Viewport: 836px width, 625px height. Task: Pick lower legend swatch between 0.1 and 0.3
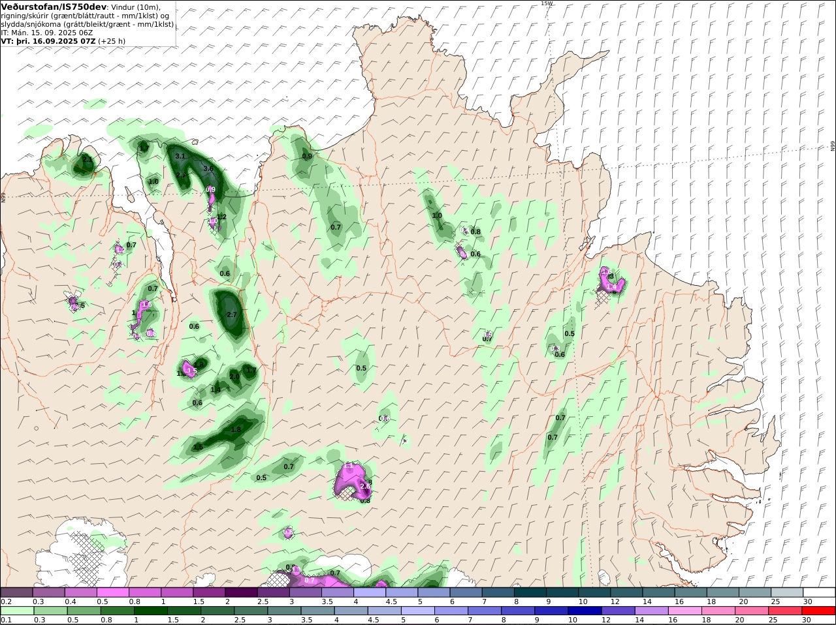pyautogui.click(x=16, y=611)
